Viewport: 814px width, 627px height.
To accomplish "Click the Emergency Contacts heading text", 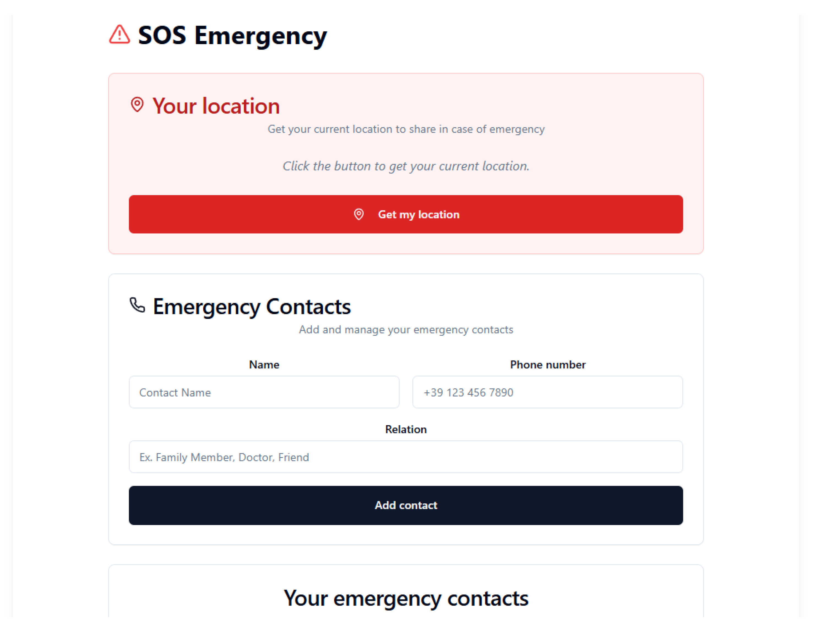I will click(252, 307).
